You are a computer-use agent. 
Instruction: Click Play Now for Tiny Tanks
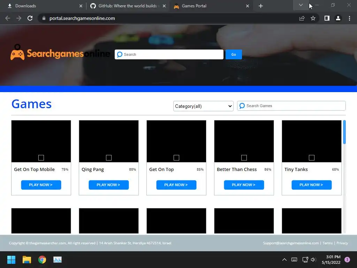click(x=311, y=185)
